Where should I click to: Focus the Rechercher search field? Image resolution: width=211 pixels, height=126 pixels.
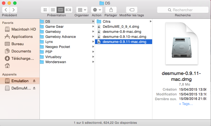183,10
